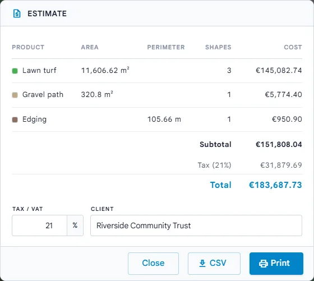Click the €5,774.40 cost cell
Screen dimensions: 314x281
(283, 95)
